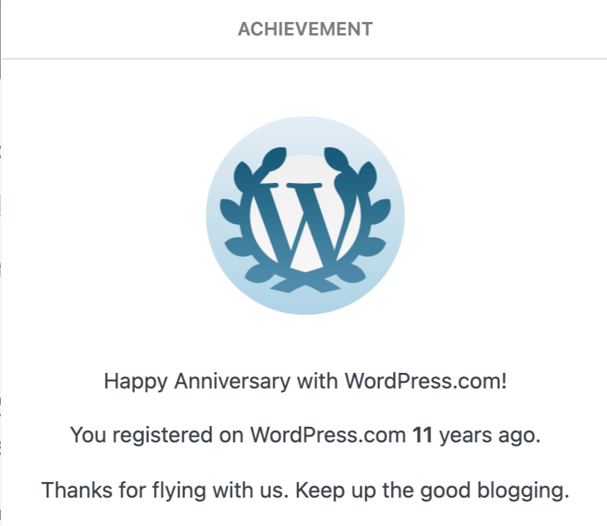Viewport: 607px width, 526px height.
Task: Select the ACHIEVEMENT header title
Action: [x=305, y=29]
